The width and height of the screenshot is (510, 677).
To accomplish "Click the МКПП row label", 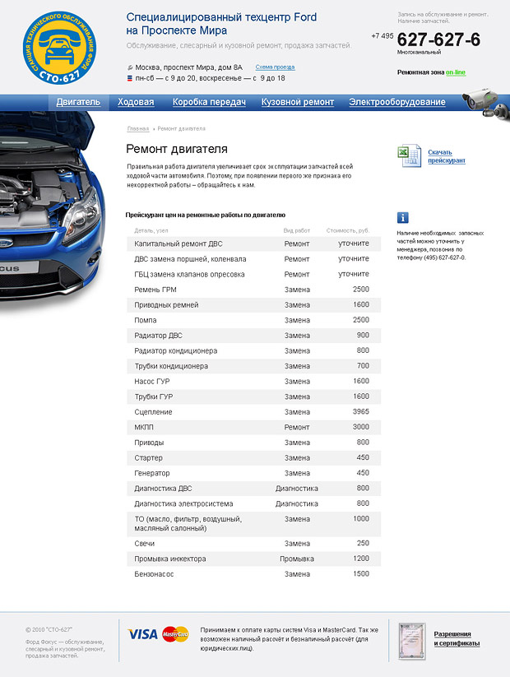I will pos(144,427).
